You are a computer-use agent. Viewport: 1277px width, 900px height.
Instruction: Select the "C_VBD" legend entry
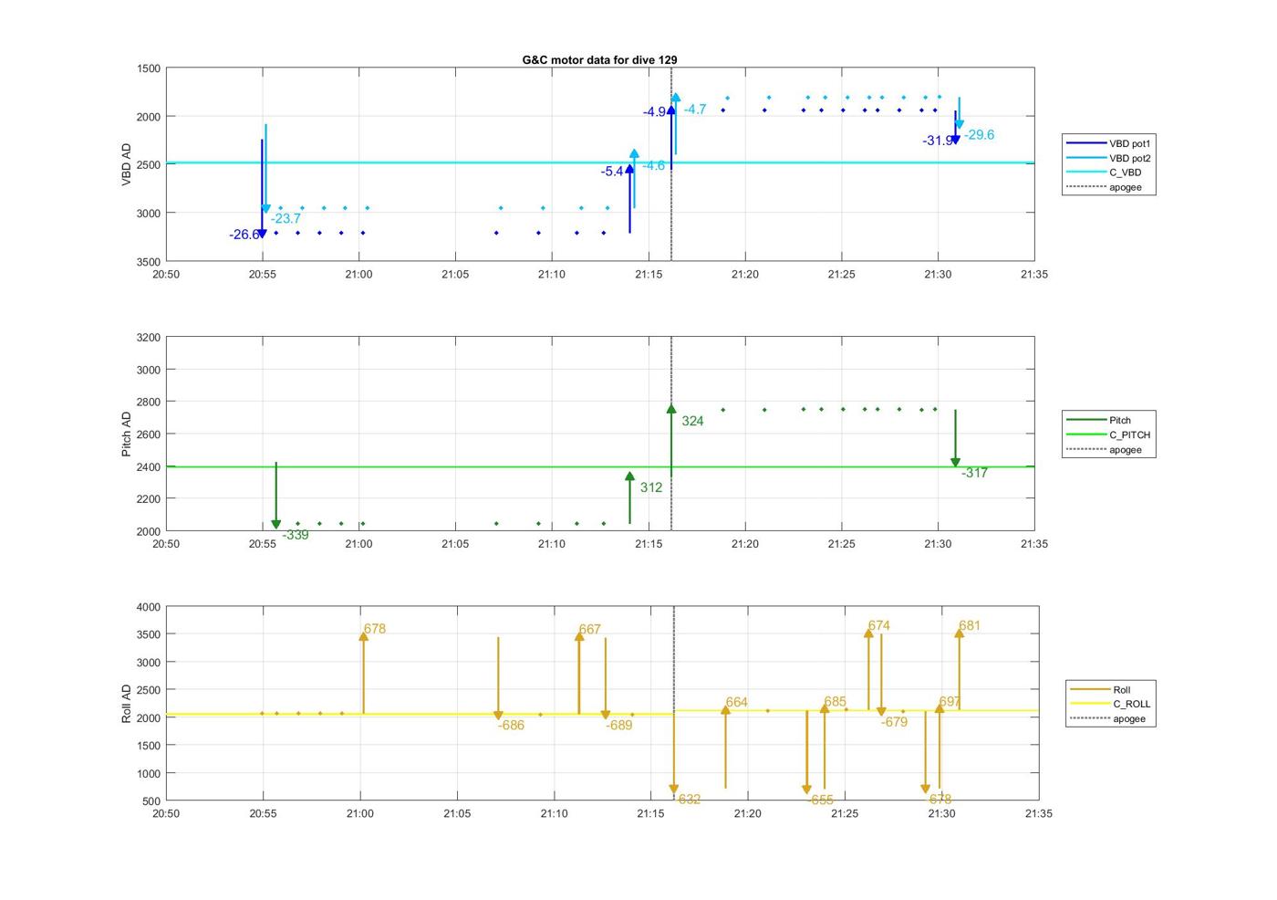point(1104,173)
